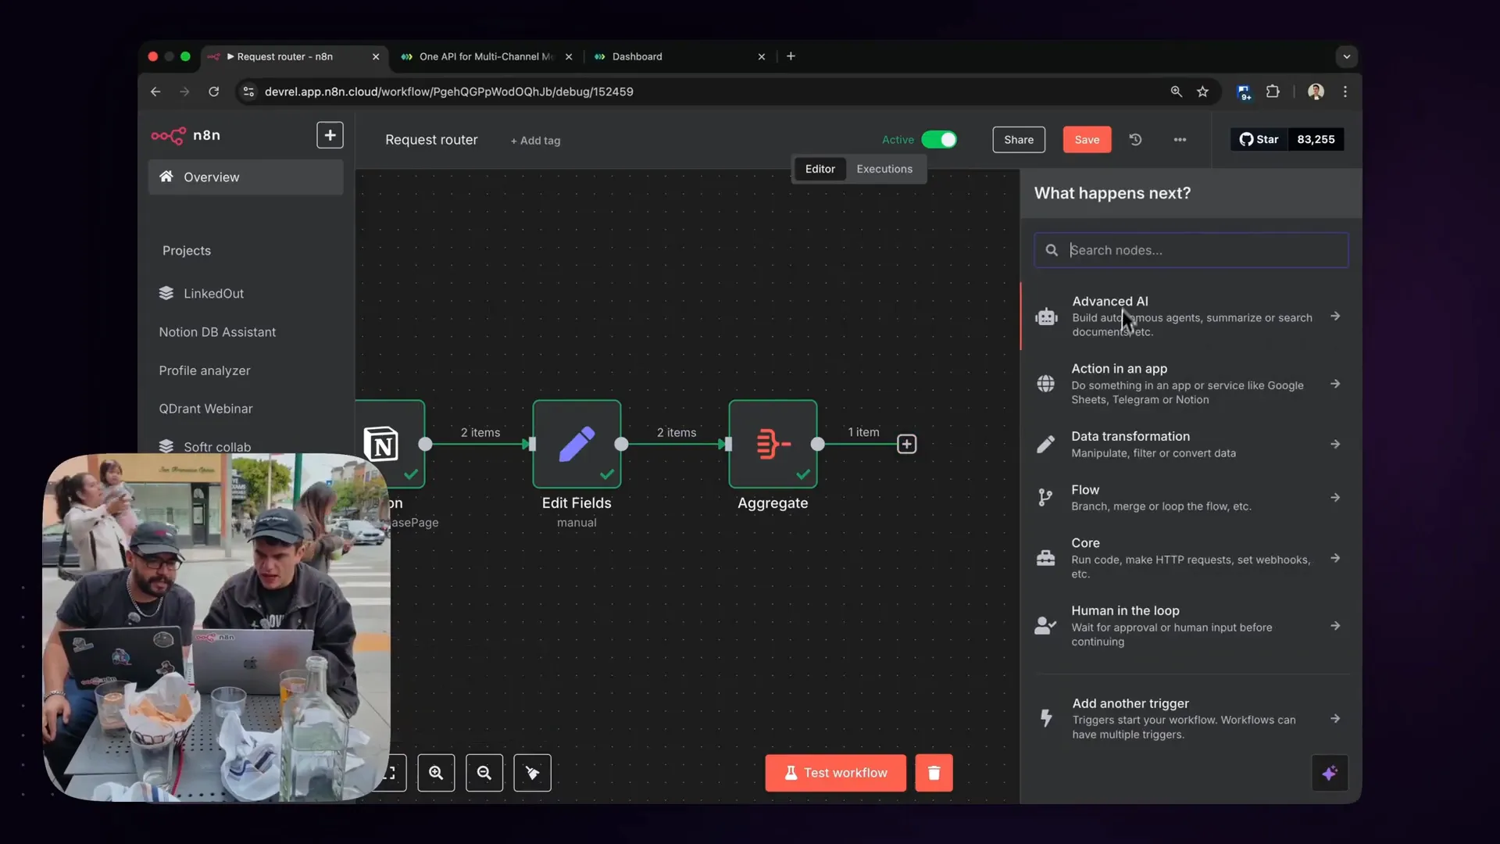Screen dimensions: 1500x844
Task: Click the 83,255 star count
Action: coord(1316,140)
